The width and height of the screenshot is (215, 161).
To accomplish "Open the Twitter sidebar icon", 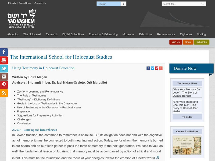I will [4, 68].
